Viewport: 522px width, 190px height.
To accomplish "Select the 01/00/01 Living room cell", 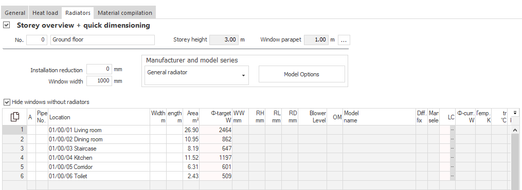I will [99, 130].
